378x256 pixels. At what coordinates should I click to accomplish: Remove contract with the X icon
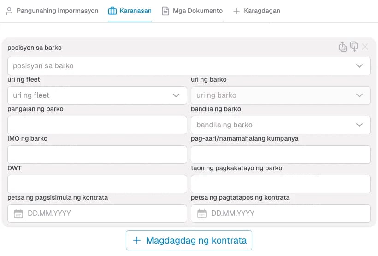365,47
